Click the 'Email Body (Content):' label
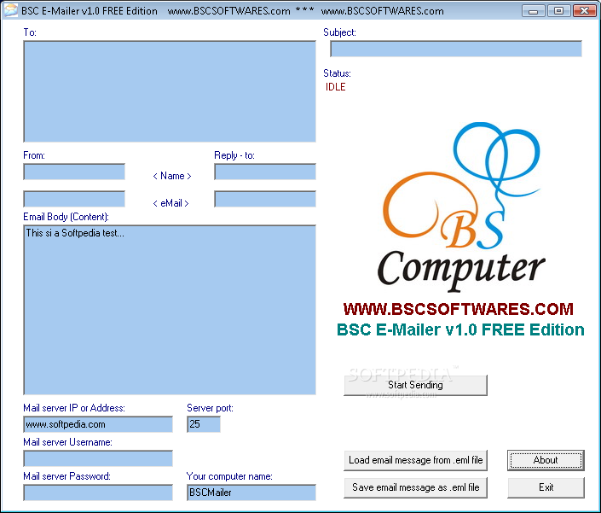Viewport: 601px width, 513px height. pyautogui.click(x=66, y=217)
